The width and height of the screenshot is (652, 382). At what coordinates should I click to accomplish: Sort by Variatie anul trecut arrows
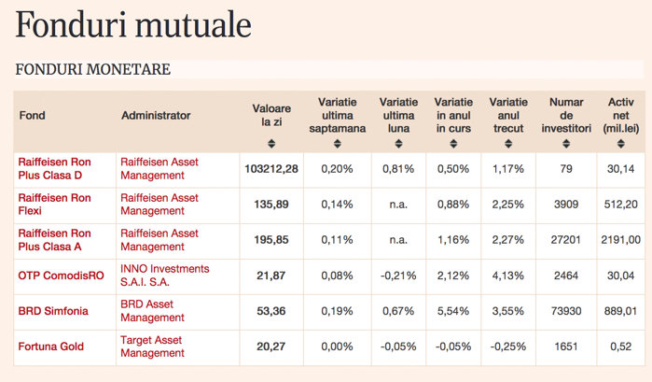(507, 144)
